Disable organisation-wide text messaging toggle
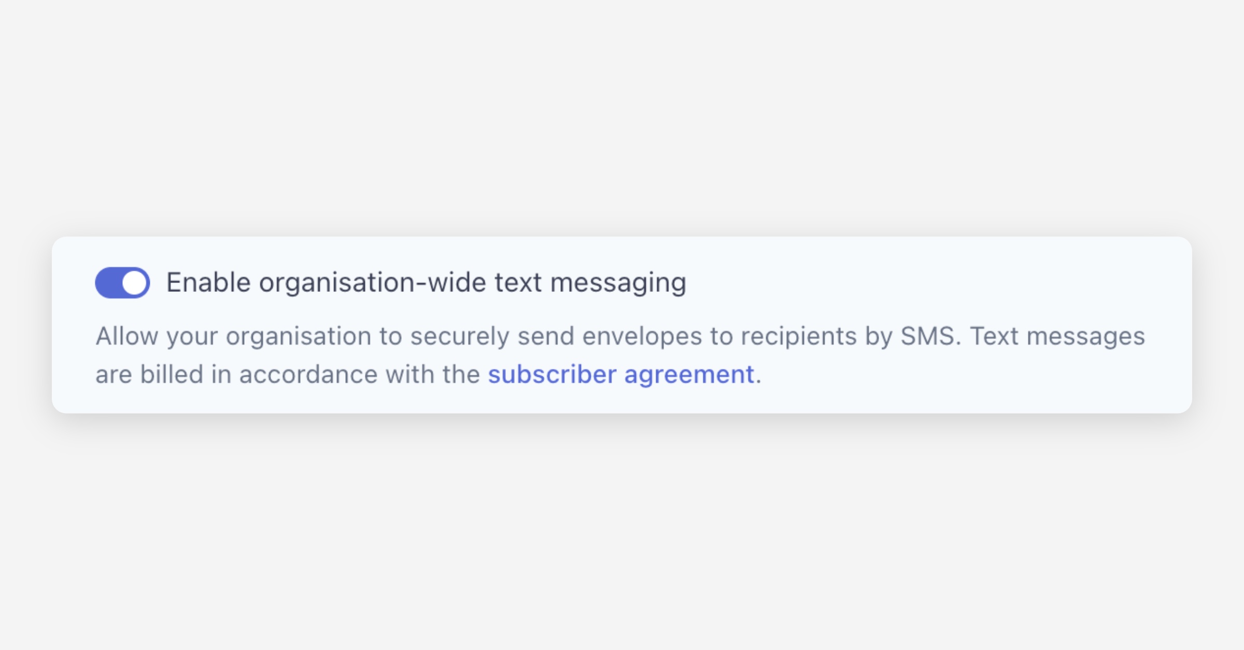 pos(122,283)
